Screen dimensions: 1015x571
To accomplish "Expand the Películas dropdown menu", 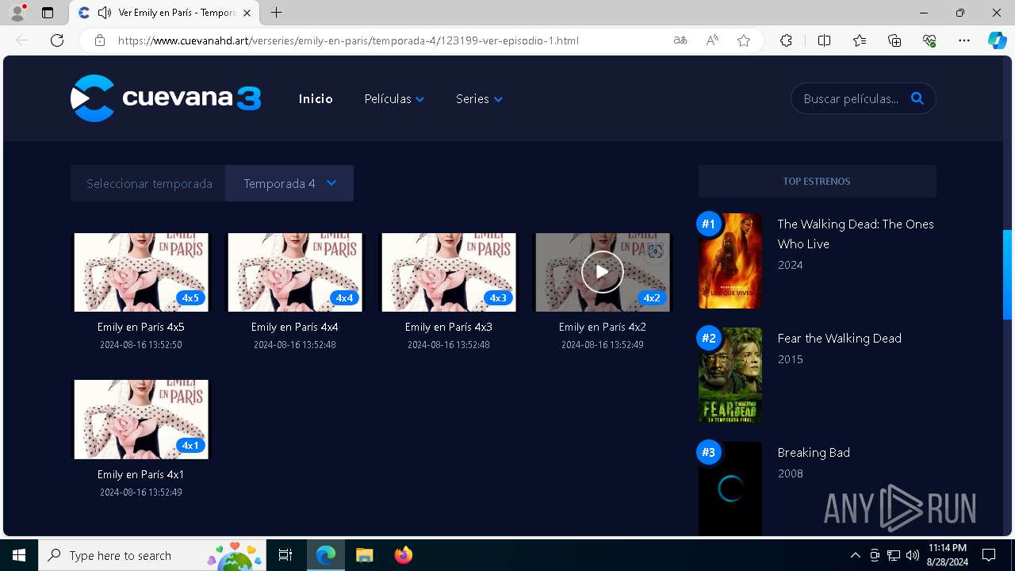I will [394, 99].
